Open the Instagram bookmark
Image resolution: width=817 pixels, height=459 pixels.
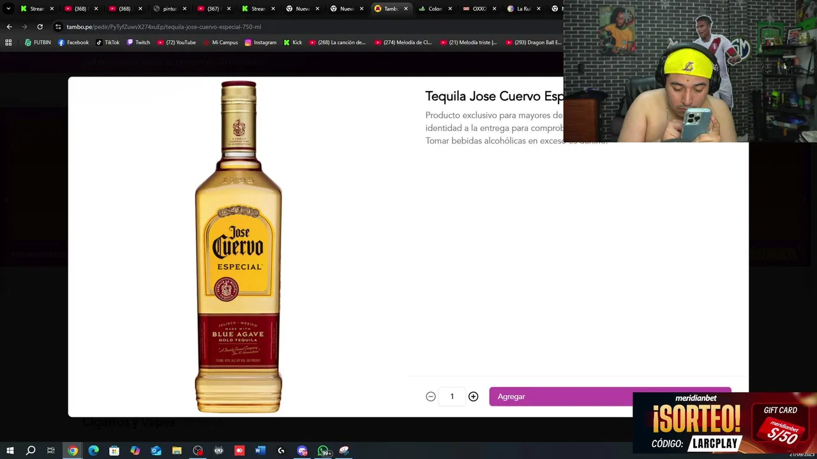point(260,43)
